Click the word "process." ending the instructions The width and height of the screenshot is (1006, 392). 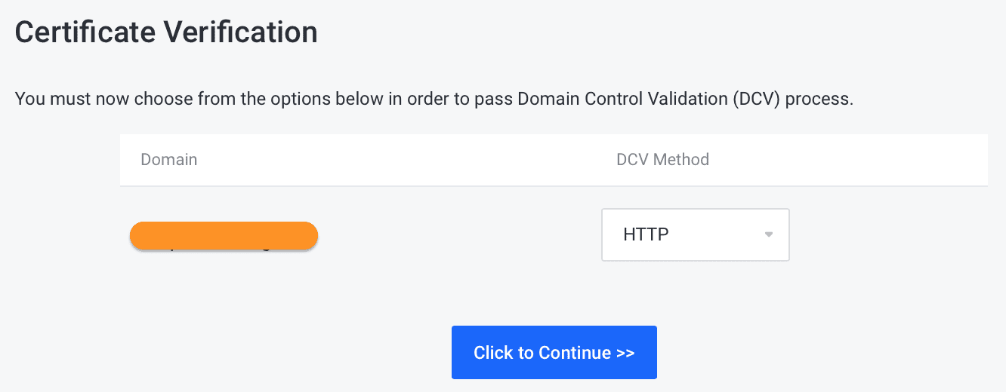point(822,100)
